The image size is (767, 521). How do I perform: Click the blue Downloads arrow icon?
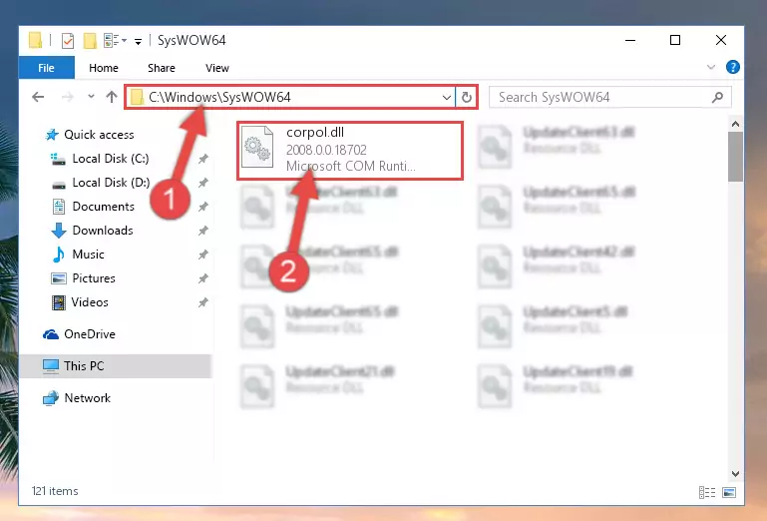(59, 231)
